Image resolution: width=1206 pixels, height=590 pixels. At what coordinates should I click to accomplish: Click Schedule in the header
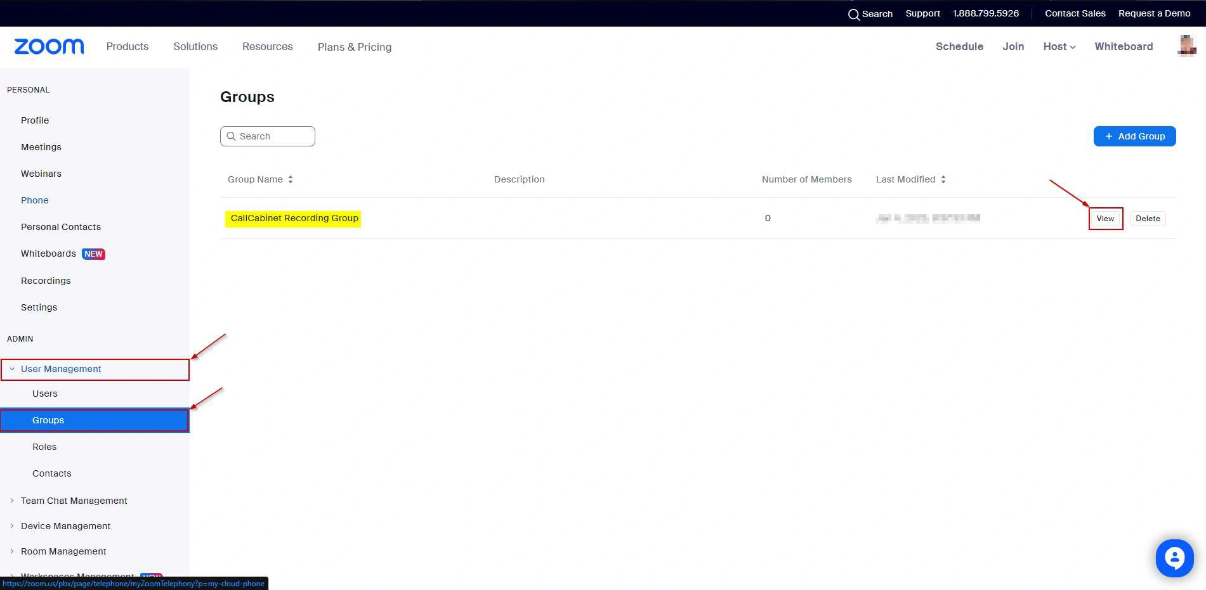pyautogui.click(x=959, y=46)
